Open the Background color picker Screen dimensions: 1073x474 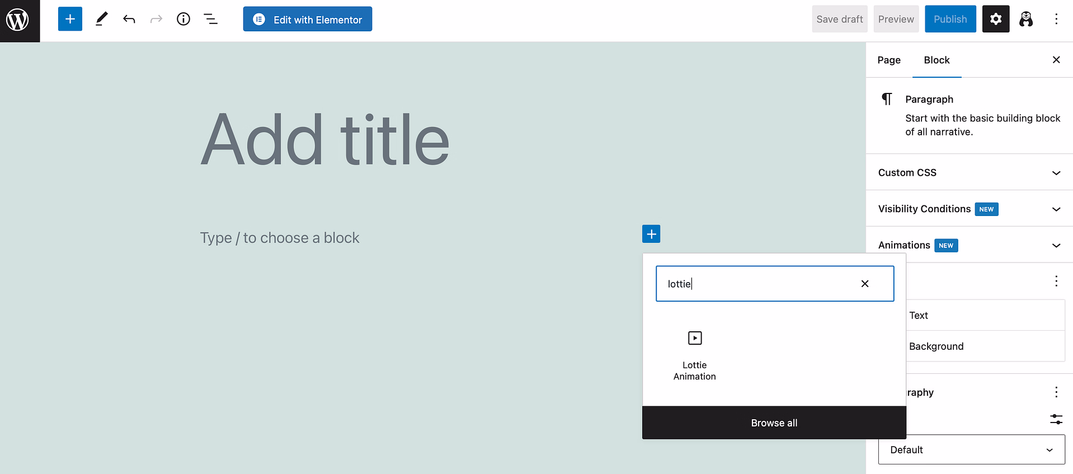[986, 346]
